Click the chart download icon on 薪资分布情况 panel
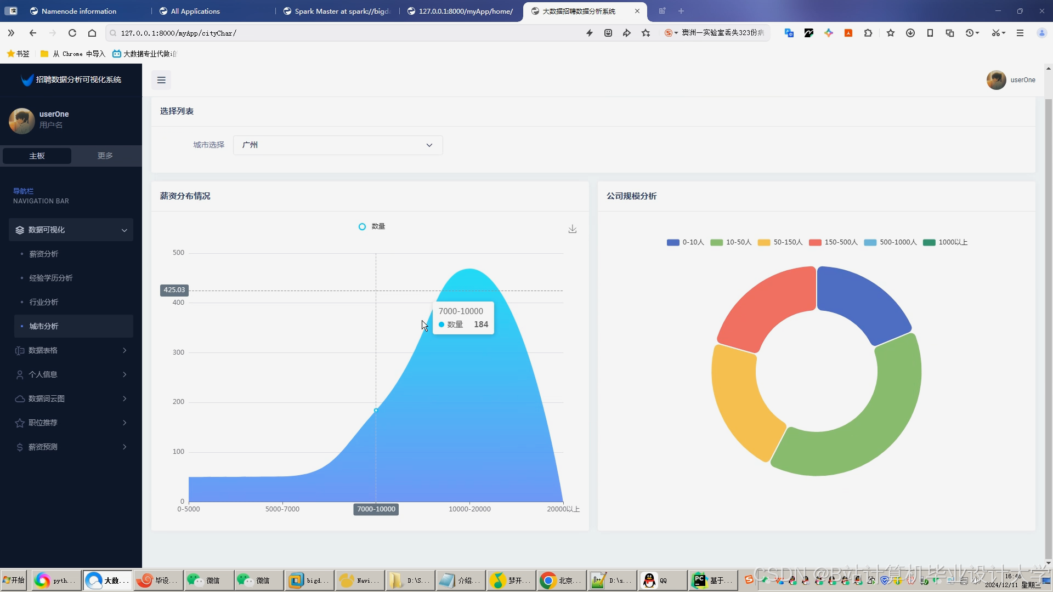 573,229
